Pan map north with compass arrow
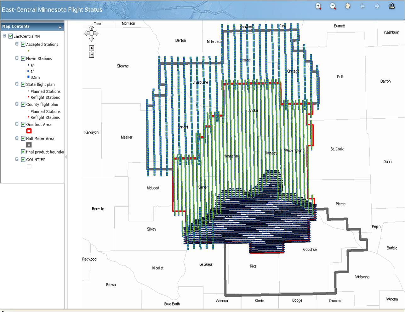This screenshot has width=405, height=312. pos(91,28)
